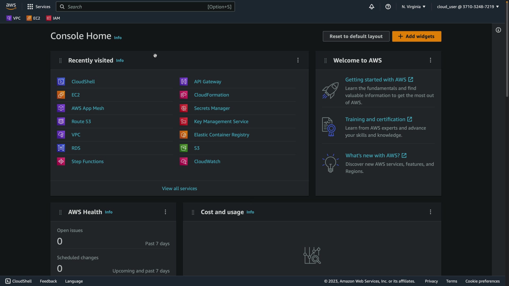Click the View all services link

pyautogui.click(x=179, y=189)
